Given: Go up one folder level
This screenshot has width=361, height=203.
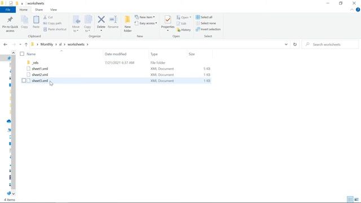Looking at the screenshot, I should click(26, 45).
